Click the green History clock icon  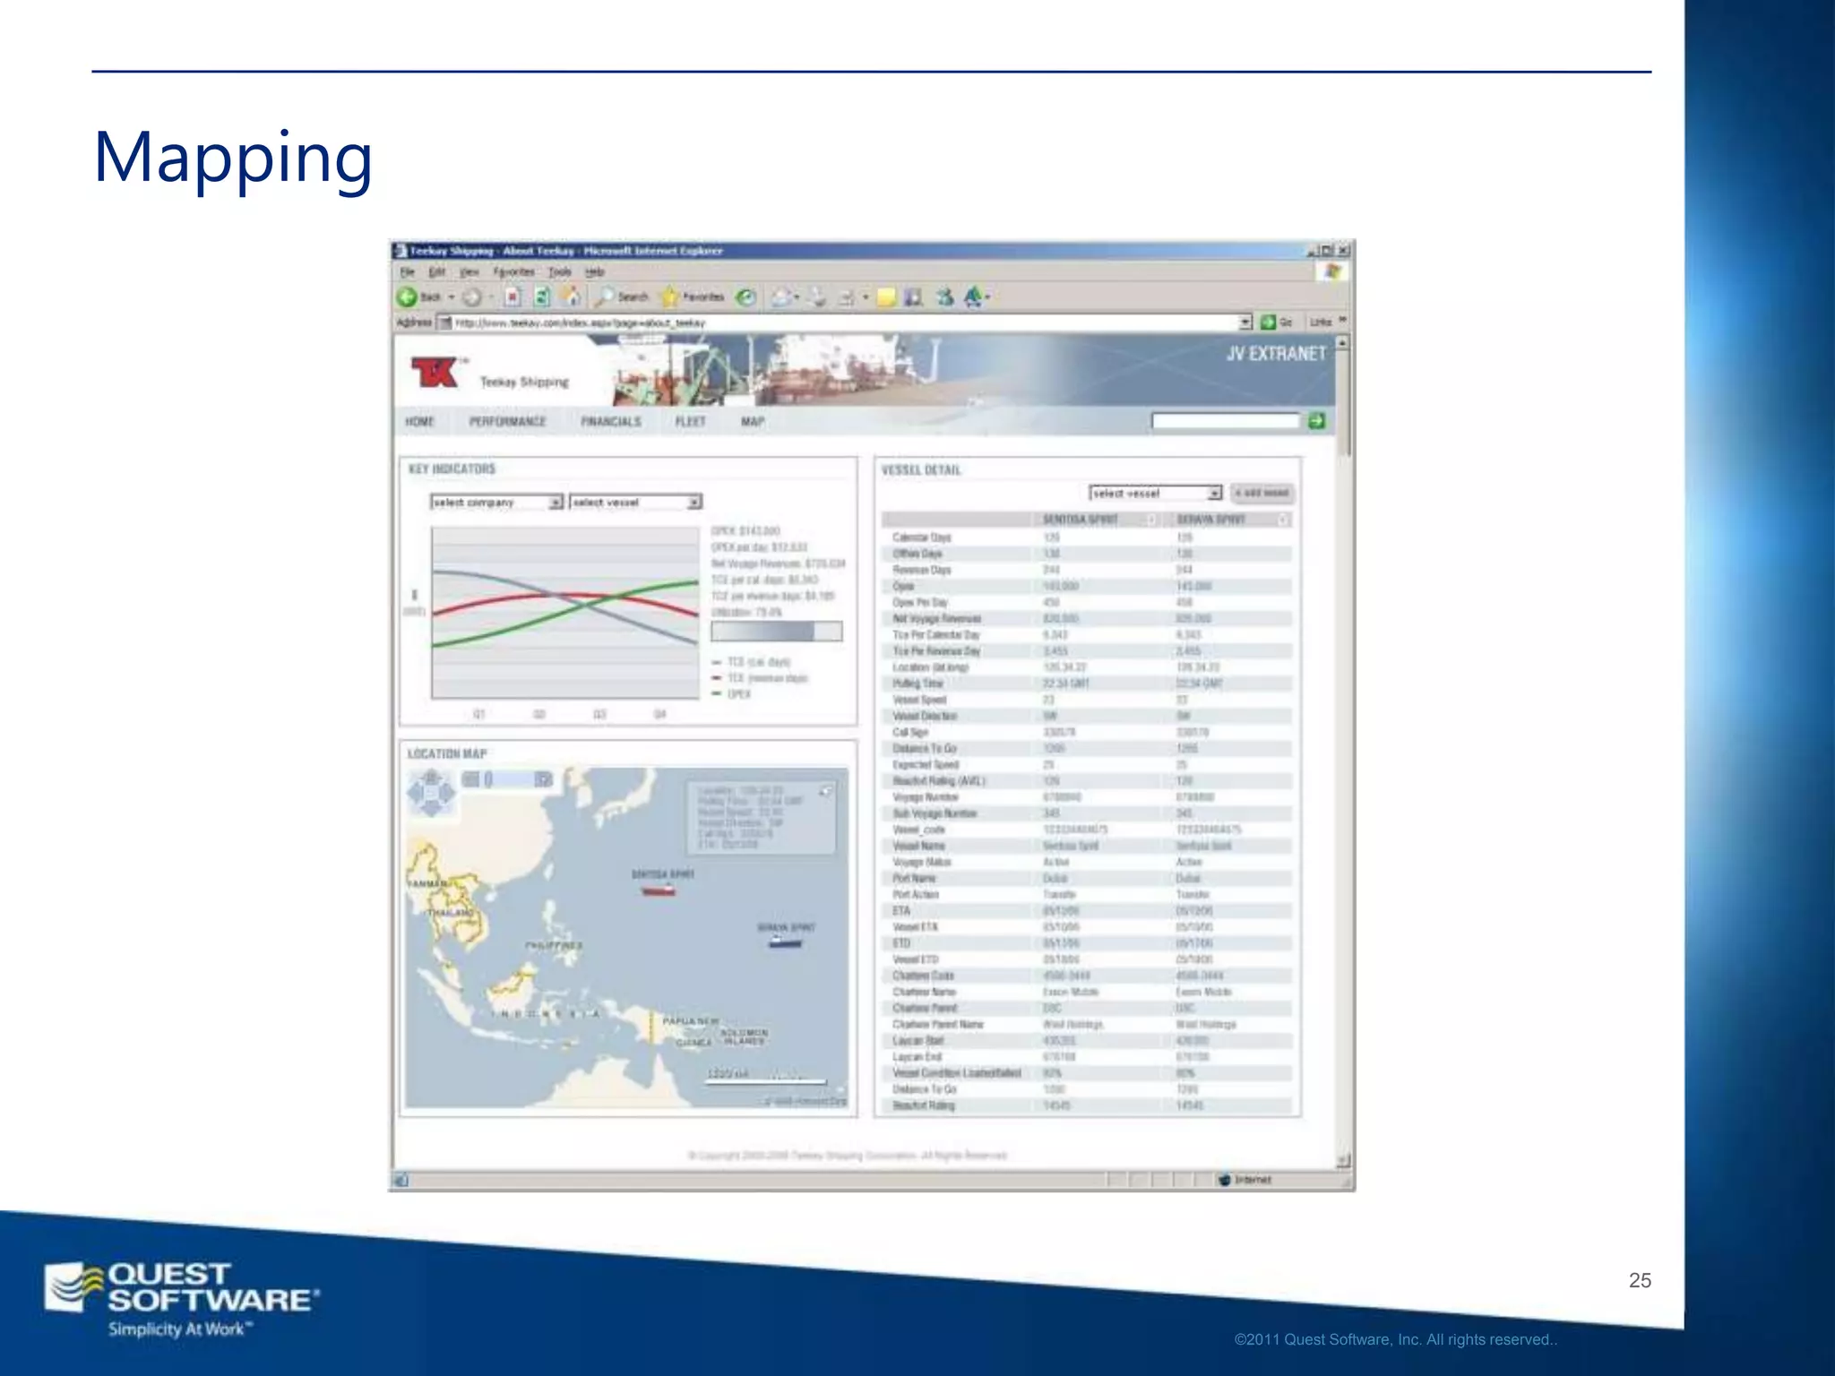[745, 297]
